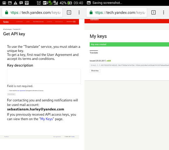Click the Feedback footer link

(7, 137)
